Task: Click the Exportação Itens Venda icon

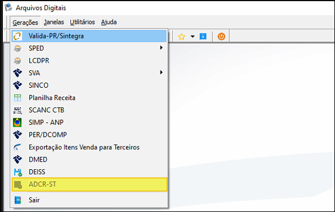Action: [x=18, y=147]
